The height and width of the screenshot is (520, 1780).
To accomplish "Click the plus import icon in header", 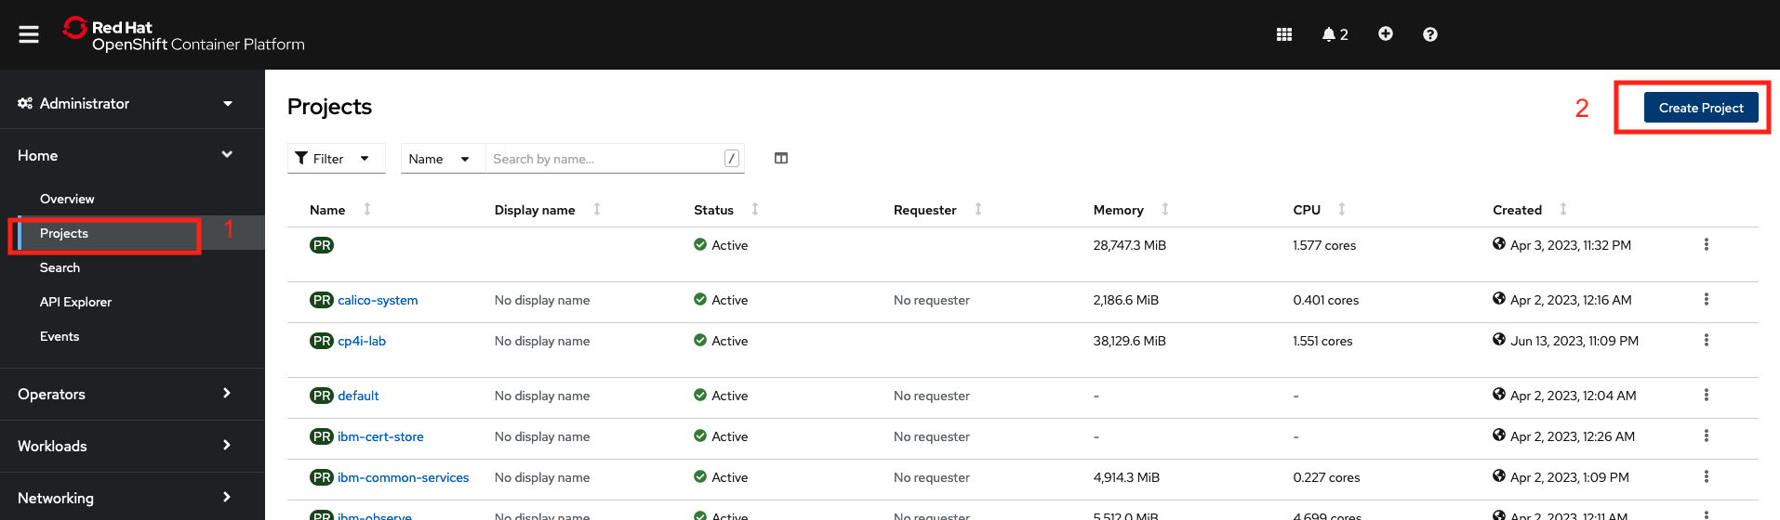I will click(x=1386, y=33).
